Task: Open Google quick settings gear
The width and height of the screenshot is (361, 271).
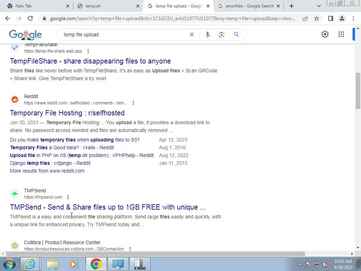Action: click(325, 34)
